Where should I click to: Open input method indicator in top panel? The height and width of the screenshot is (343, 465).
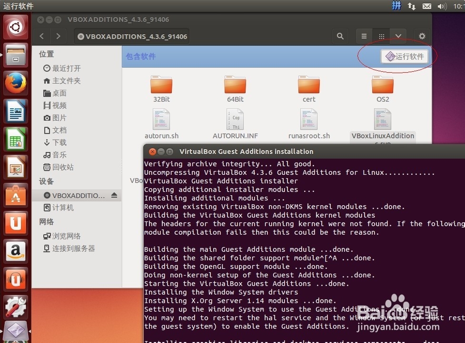tap(396, 6)
